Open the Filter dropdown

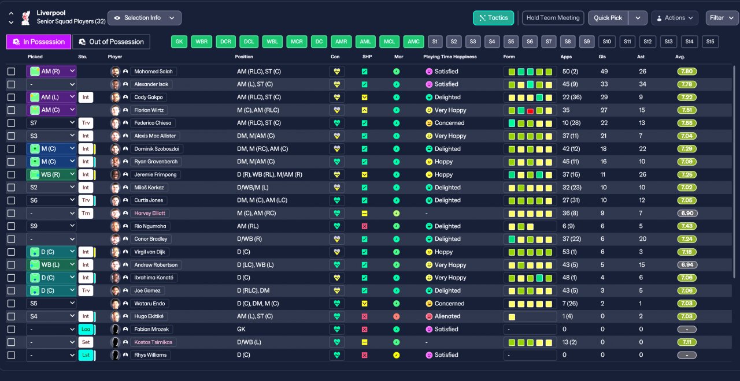click(722, 18)
